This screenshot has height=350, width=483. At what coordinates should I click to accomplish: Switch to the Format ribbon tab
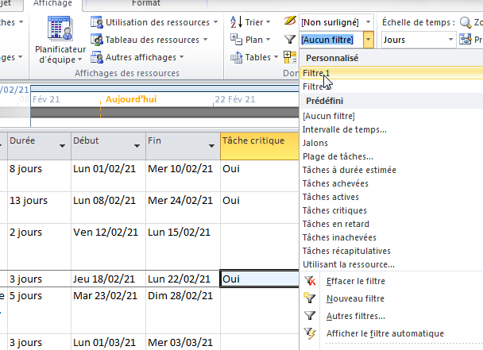[145, 4]
